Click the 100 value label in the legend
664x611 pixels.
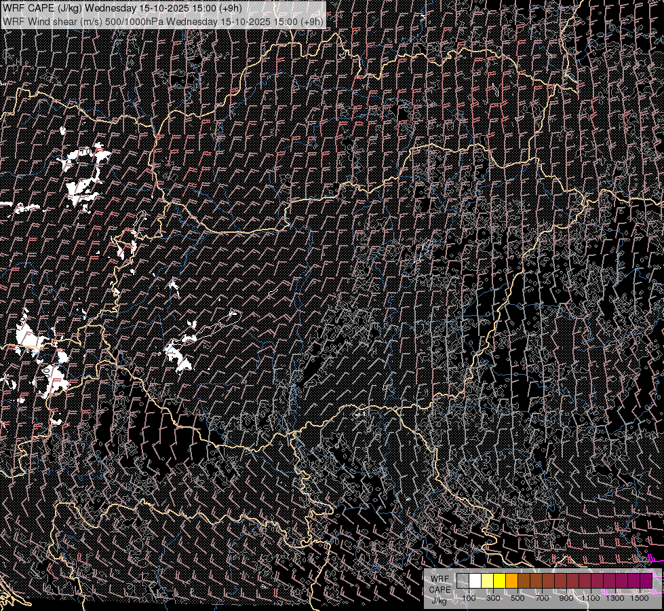click(x=469, y=598)
